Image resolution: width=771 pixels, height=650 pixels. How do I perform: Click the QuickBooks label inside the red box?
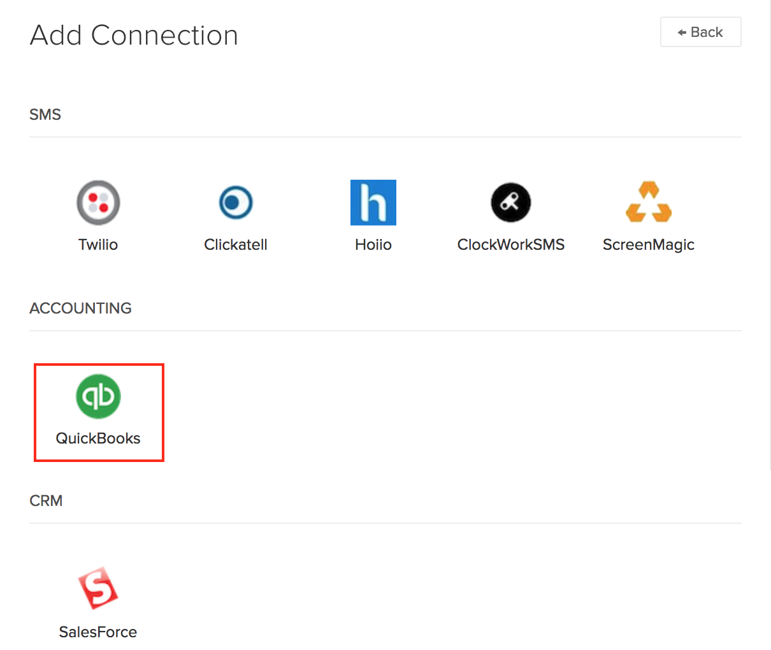pos(99,438)
